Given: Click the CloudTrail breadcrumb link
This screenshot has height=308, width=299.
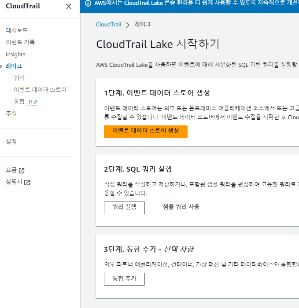Looking at the screenshot, I should click(109, 25).
